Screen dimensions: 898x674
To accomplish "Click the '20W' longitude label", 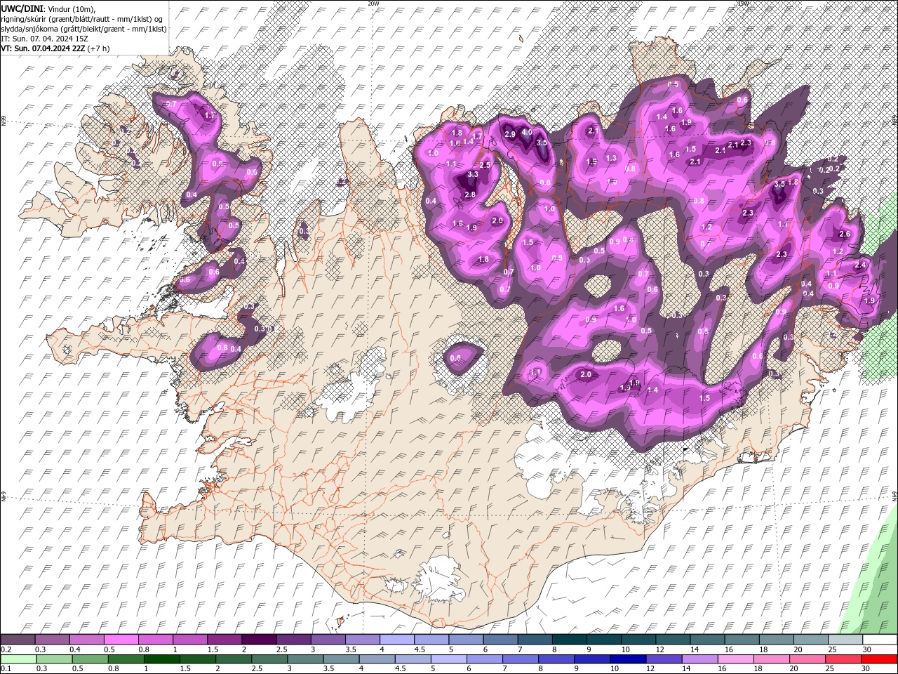I will (x=373, y=4).
